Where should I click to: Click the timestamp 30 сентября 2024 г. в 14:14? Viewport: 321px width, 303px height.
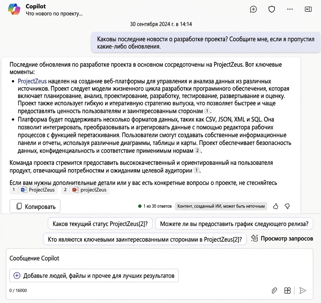click(x=161, y=24)
